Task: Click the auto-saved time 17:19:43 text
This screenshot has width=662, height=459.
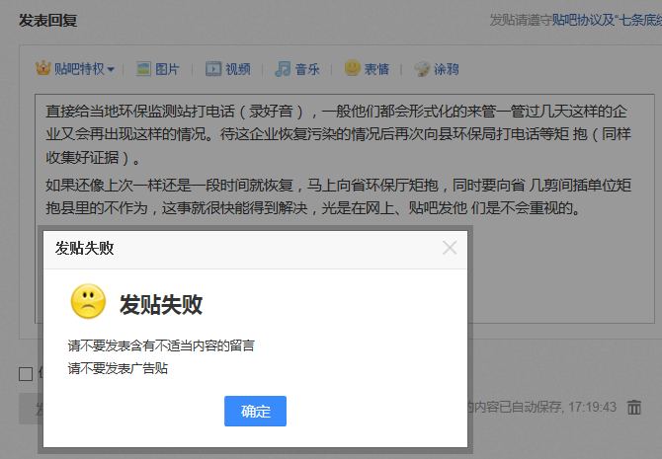Action: pyautogui.click(x=592, y=407)
